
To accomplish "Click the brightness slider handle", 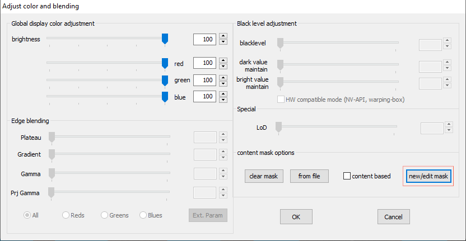I will tap(165, 39).
